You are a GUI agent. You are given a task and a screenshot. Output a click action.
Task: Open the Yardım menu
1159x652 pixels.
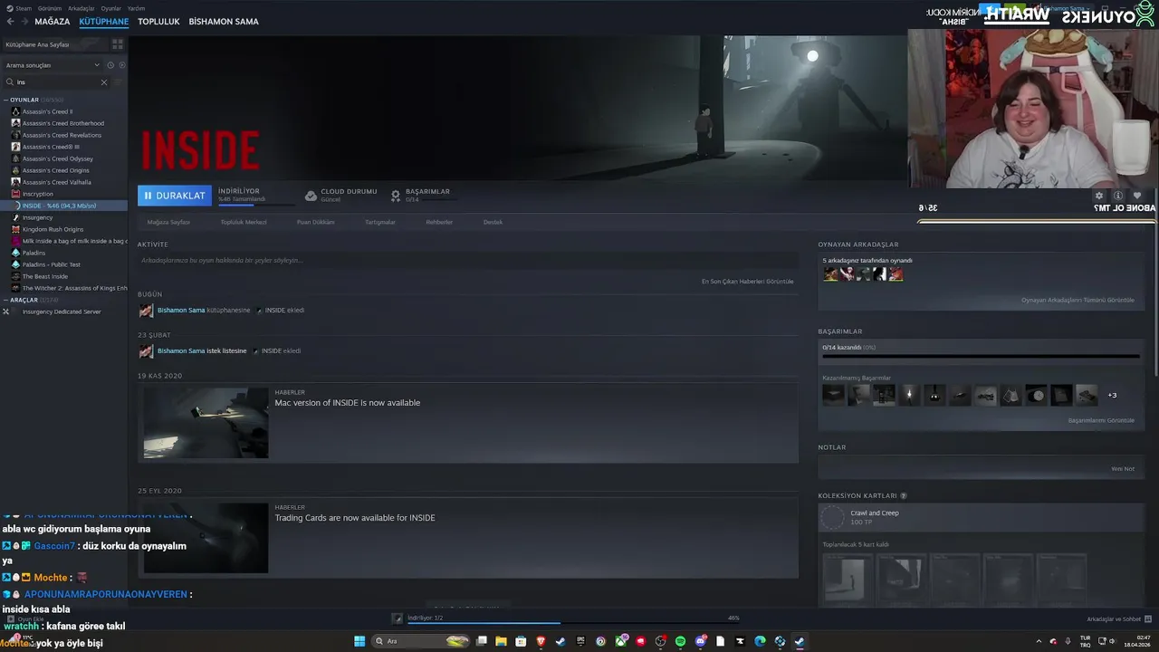[136, 8]
